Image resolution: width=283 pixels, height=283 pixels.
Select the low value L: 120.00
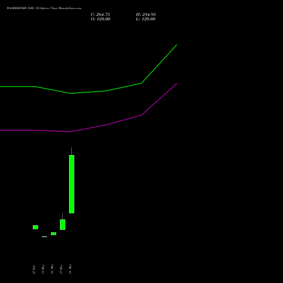click(145, 19)
